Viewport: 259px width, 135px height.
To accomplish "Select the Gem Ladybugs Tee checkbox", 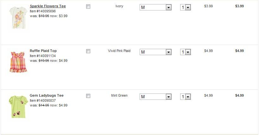I will [88, 96].
